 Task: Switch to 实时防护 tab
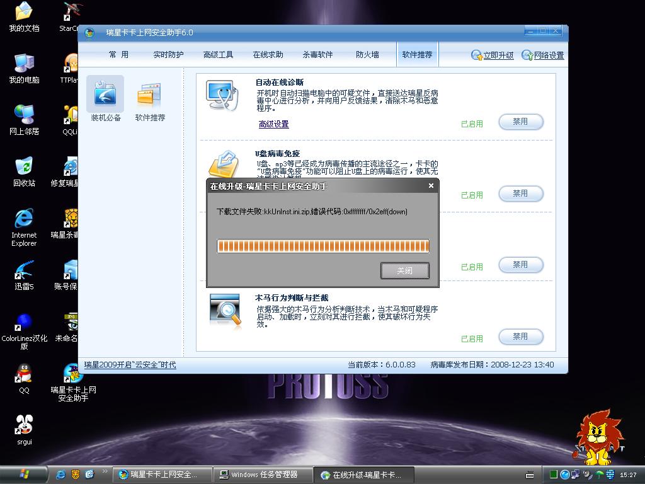(x=168, y=55)
